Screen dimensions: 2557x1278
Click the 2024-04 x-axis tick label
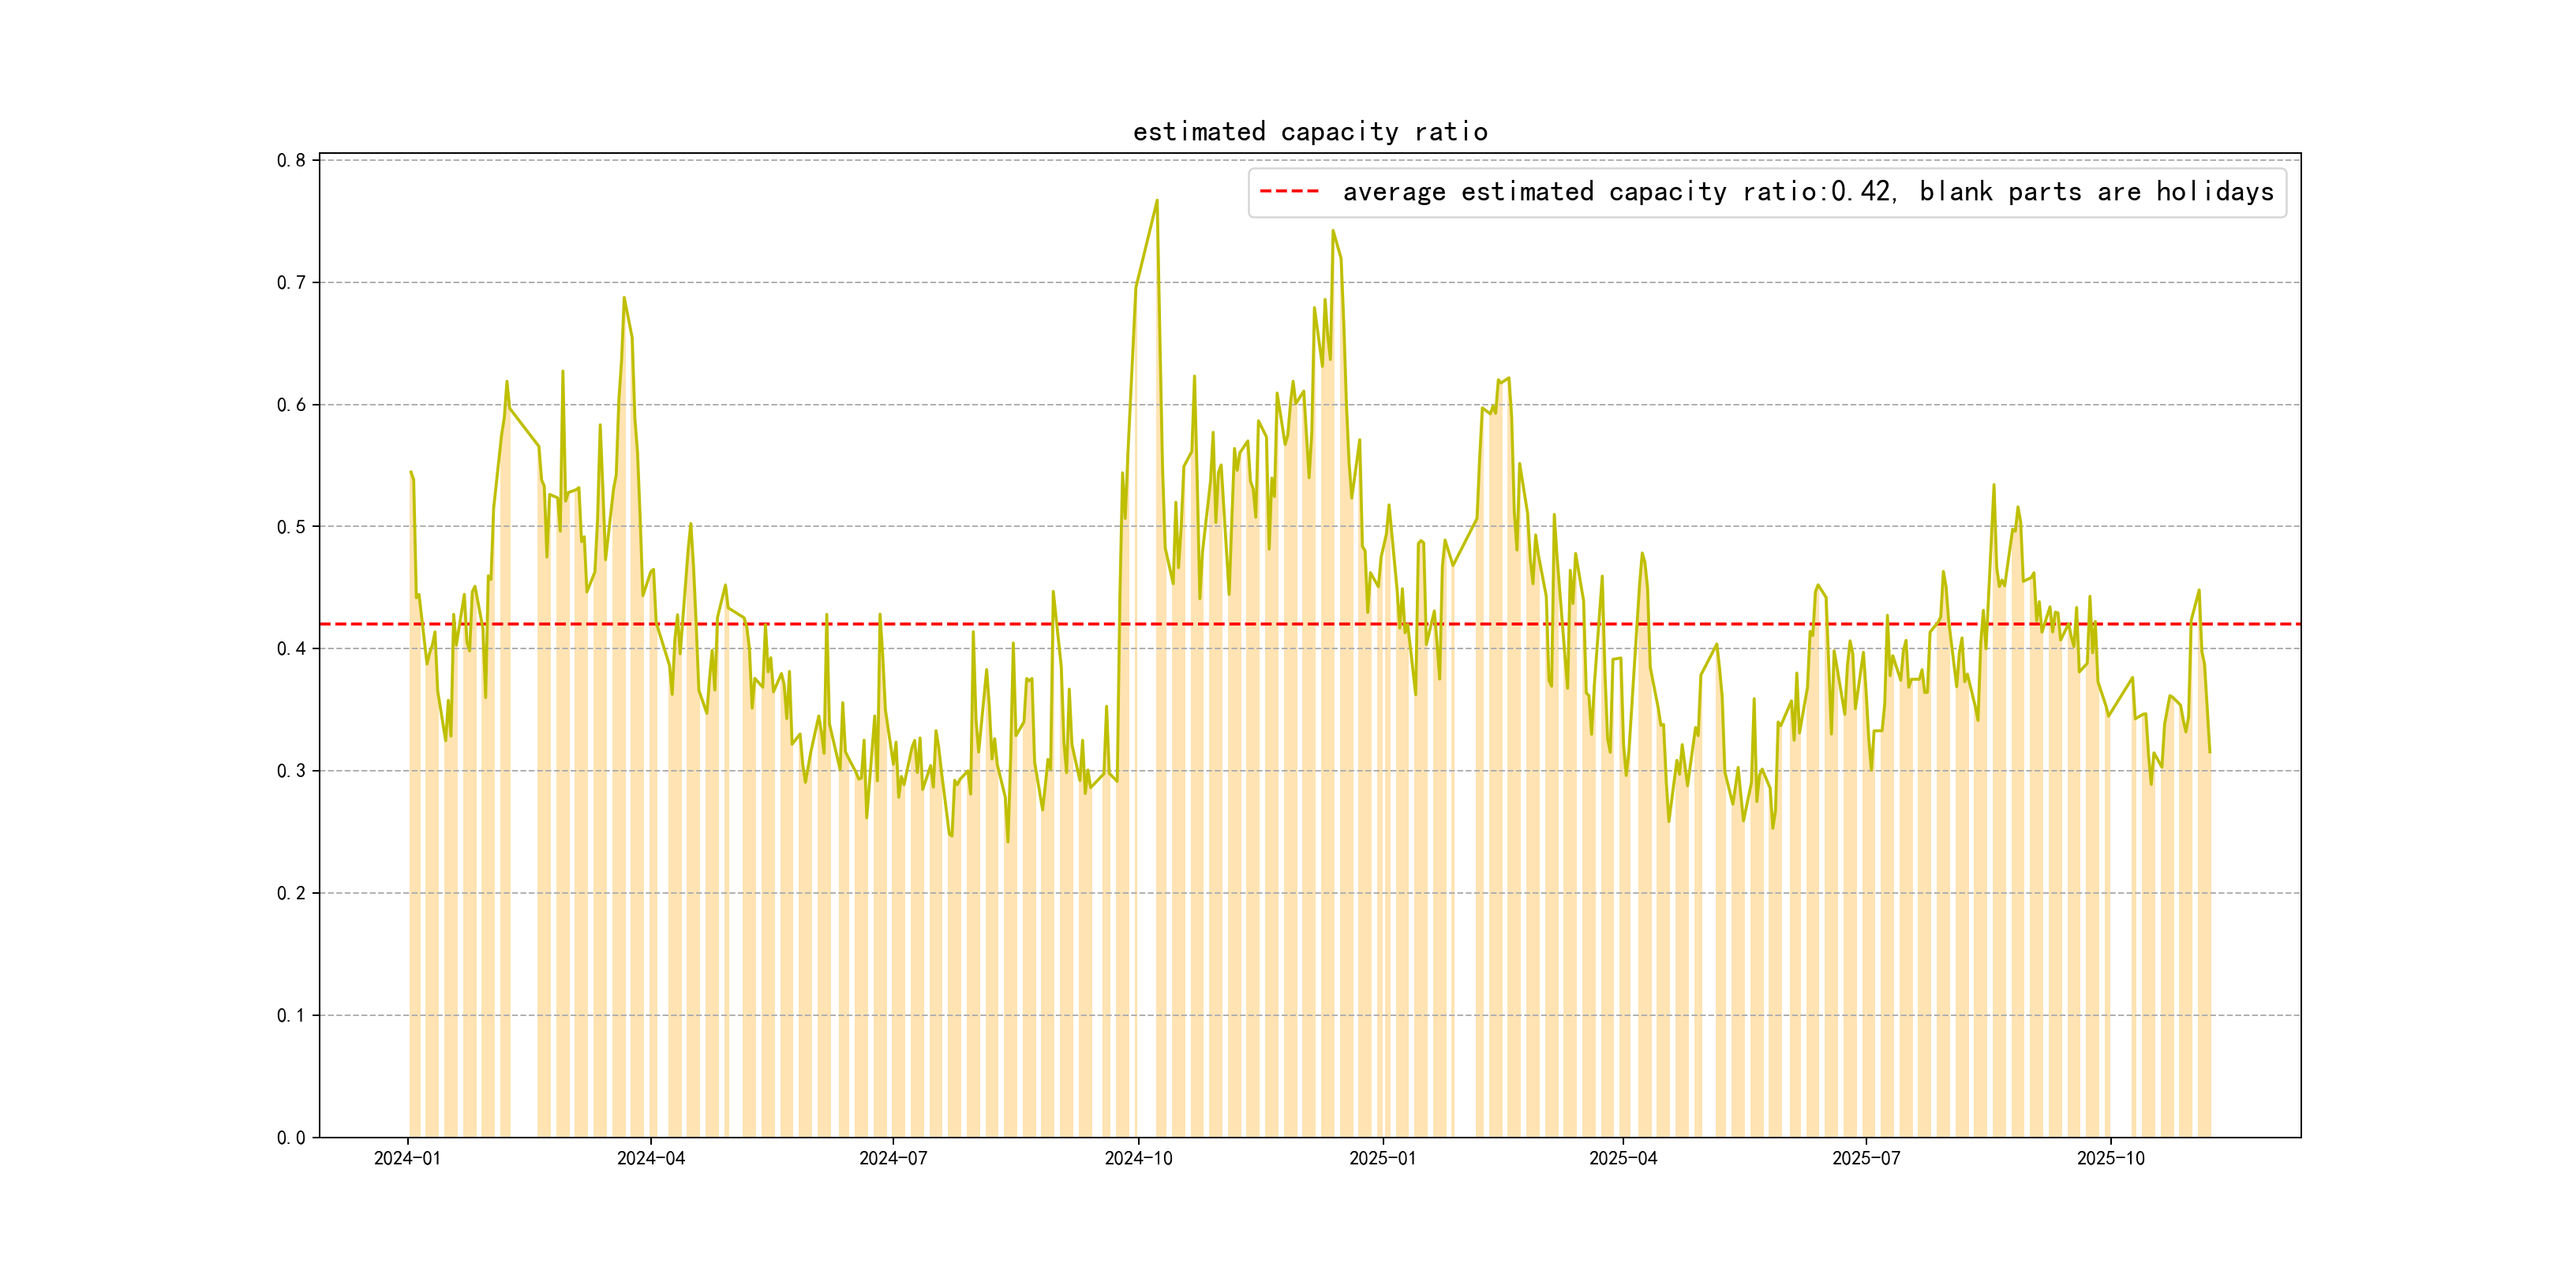[x=650, y=1158]
